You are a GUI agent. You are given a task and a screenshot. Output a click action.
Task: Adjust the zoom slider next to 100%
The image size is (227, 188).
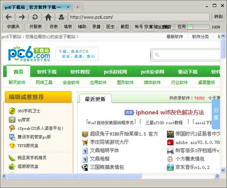(190, 27)
